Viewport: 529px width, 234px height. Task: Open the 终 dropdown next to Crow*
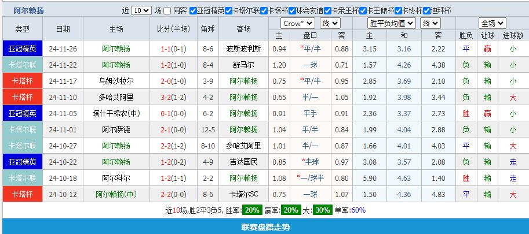330,23
